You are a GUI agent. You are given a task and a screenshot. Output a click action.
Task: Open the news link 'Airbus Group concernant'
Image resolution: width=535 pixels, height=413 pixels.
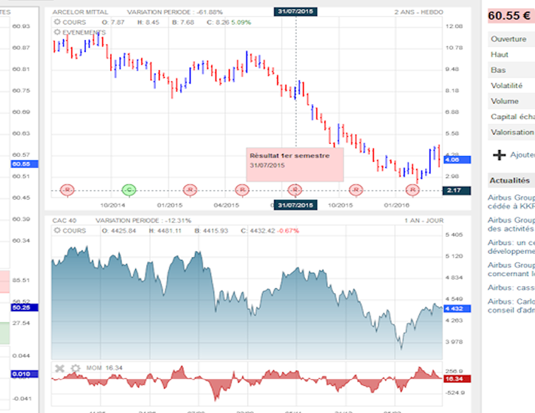511,269
